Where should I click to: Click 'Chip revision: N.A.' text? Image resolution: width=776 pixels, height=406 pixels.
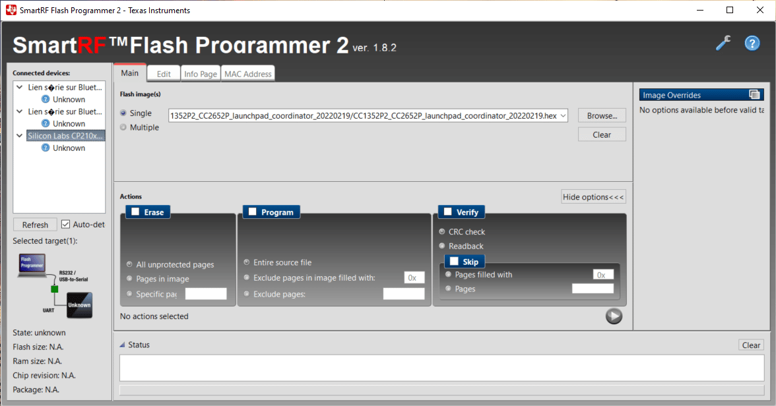pos(44,375)
